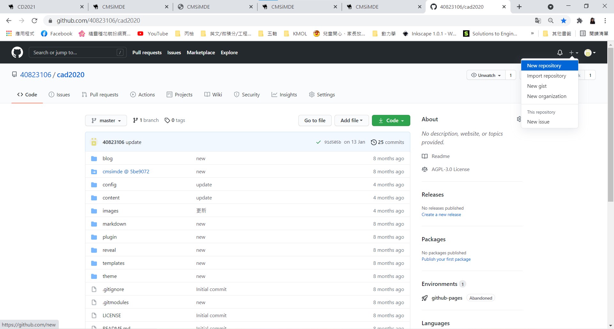This screenshot has width=614, height=329.
Task: Switch to the CD2021 browser tab
Action: [x=46, y=7]
